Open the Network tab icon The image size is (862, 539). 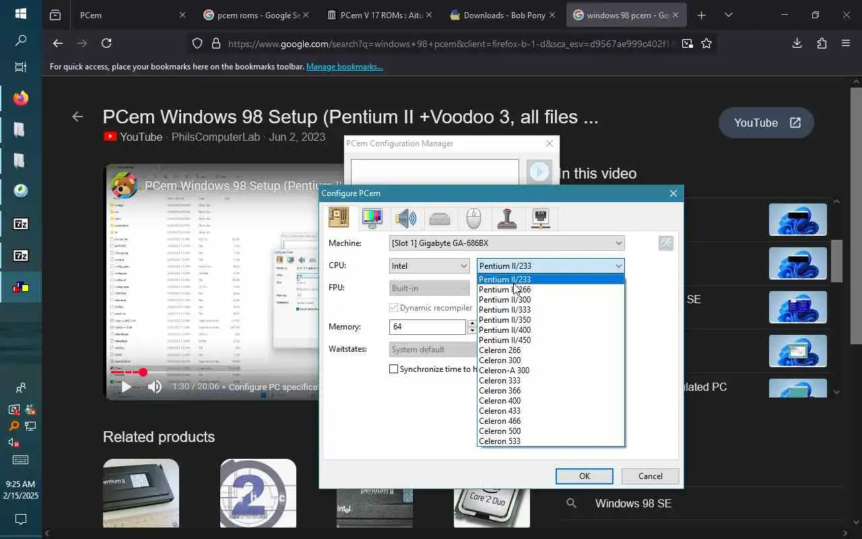541,218
